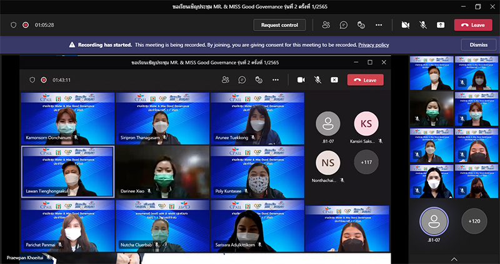This screenshot has width=500, height=264.
Task: Select the KS avatar for Kansiri
Action: 366,123
